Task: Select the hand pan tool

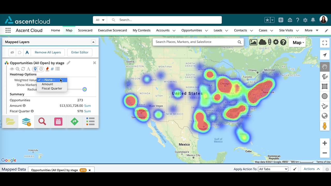Action: point(325,67)
